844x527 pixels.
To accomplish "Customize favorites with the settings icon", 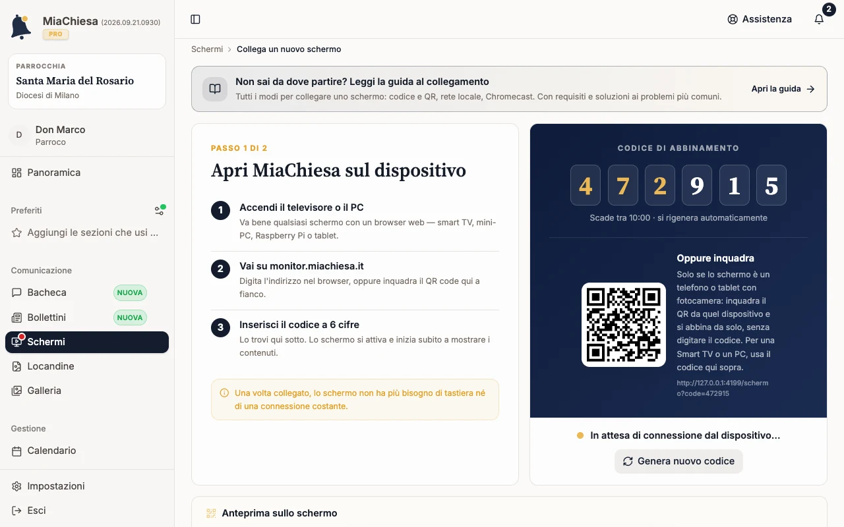I will (x=160, y=210).
